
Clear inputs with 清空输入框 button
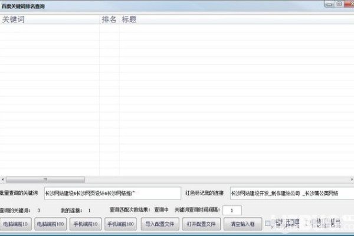(243, 224)
